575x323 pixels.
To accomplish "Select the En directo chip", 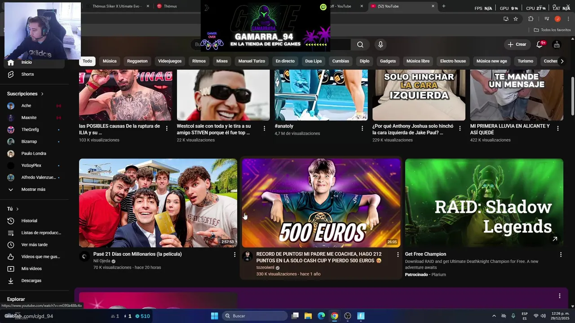I will pos(285,61).
